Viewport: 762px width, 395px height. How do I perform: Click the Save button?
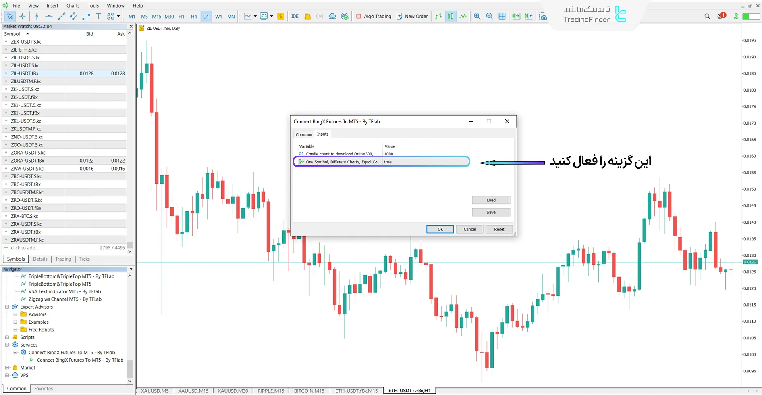coord(491,212)
